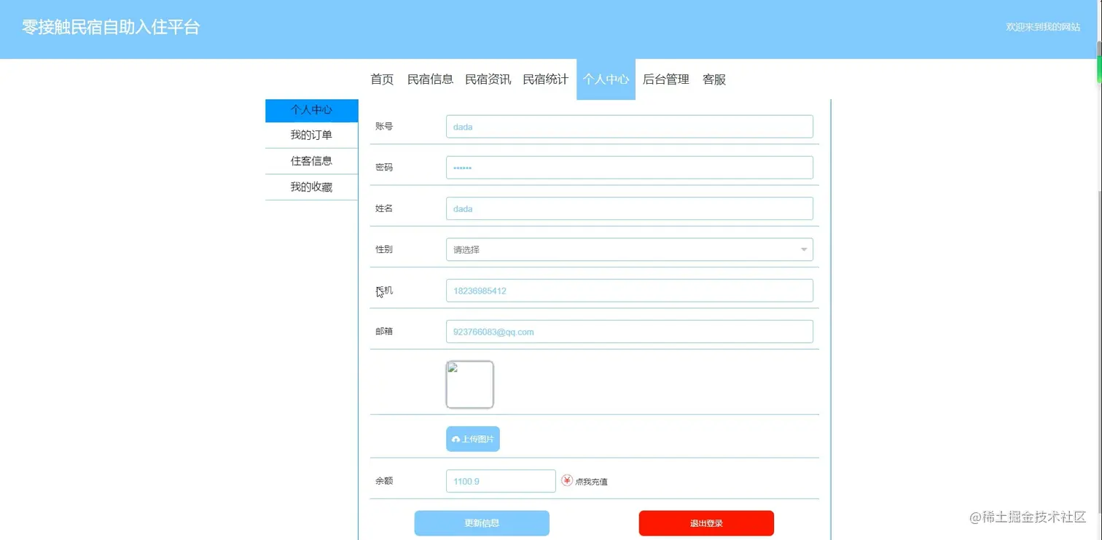Click the profile image placeholder thumbnail

tap(469, 384)
